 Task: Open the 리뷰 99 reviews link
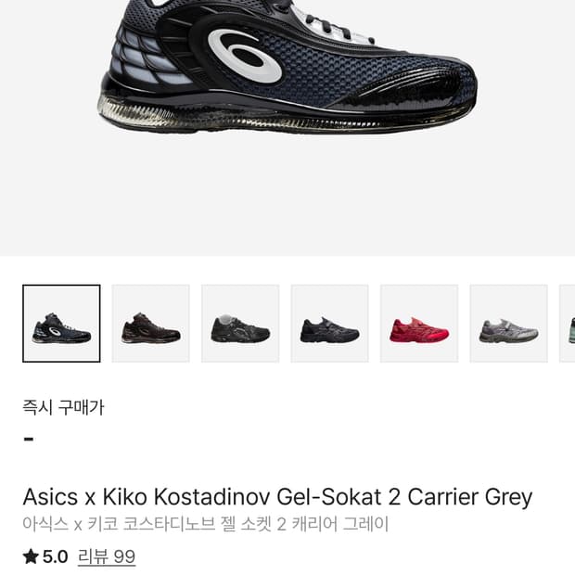point(107,557)
